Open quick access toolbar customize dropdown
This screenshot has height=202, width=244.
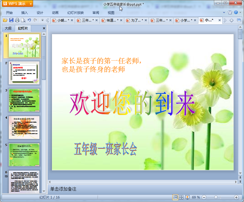42,20
